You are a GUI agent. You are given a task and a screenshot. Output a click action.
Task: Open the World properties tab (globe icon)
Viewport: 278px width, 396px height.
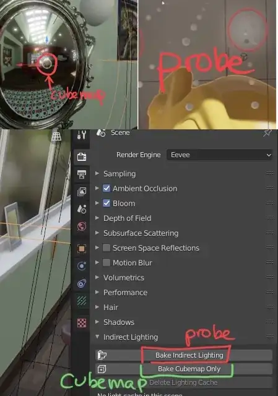[x=81, y=226]
